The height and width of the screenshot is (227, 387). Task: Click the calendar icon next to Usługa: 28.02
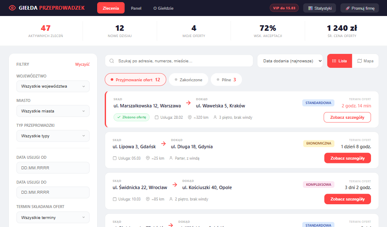coord(157,117)
